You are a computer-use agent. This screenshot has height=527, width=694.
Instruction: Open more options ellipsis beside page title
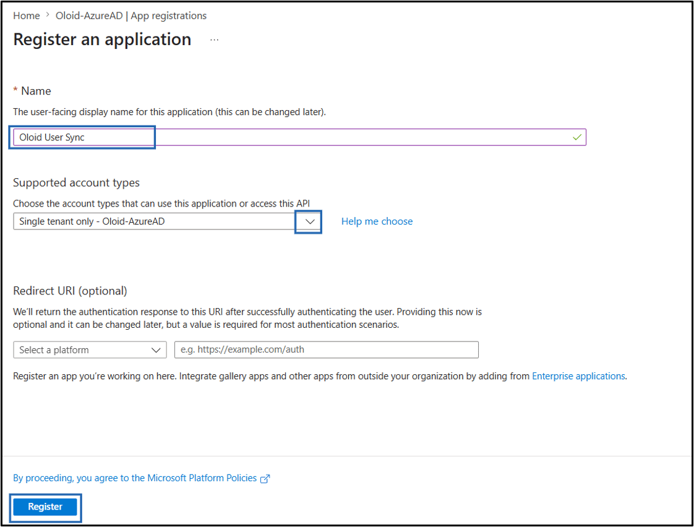pos(214,40)
